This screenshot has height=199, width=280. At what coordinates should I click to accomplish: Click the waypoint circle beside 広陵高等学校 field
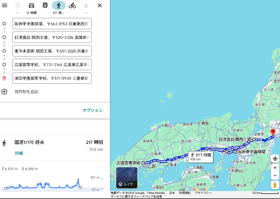click(x=4, y=64)
